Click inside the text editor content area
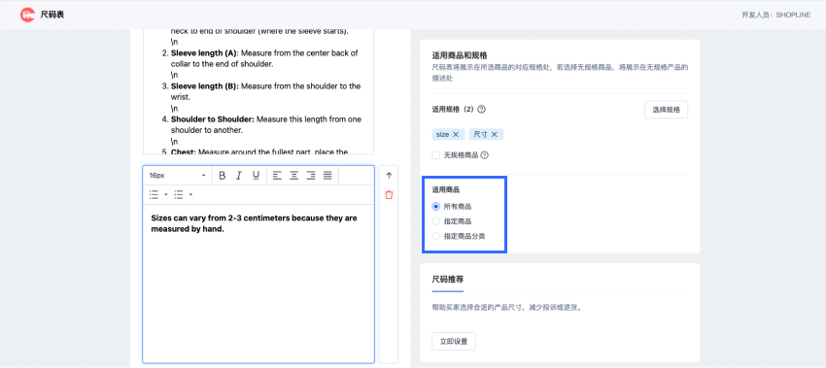This screenshot has height=368, width=826. click(x=258, y=284)
